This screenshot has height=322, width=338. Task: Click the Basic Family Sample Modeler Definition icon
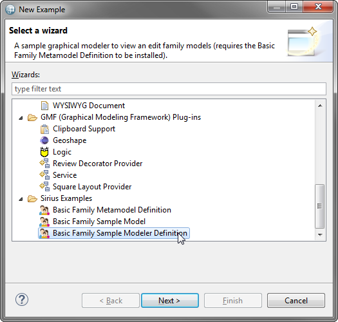tap(44, 233)
